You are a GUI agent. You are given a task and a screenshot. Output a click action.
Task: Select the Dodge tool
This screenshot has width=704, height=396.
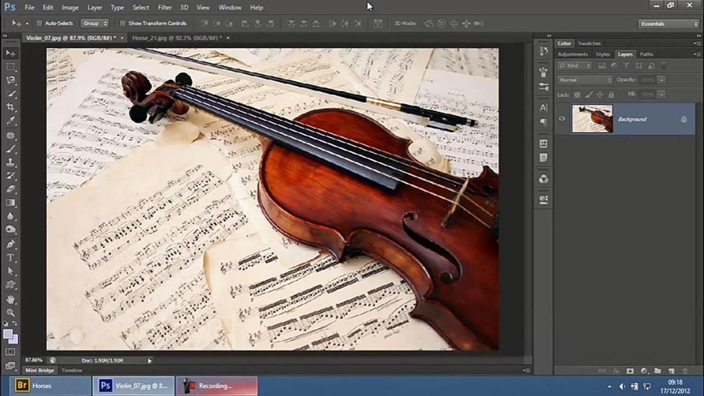10,230
